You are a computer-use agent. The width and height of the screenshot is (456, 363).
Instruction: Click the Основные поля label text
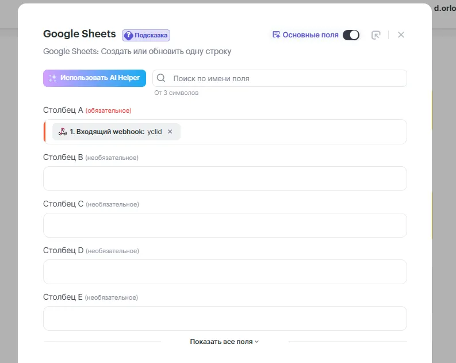tap(311, 35)
